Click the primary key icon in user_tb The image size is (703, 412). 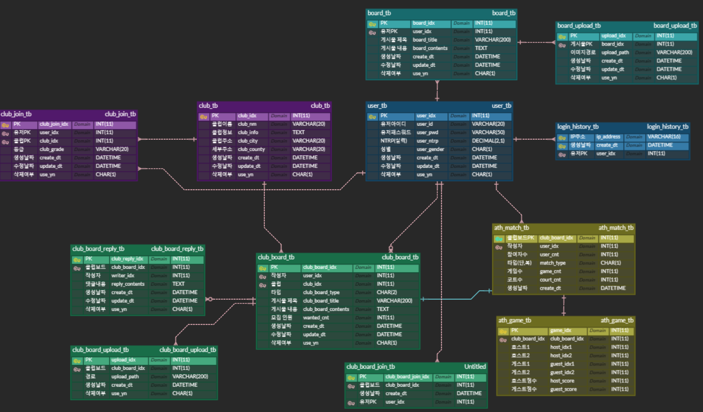372,117
